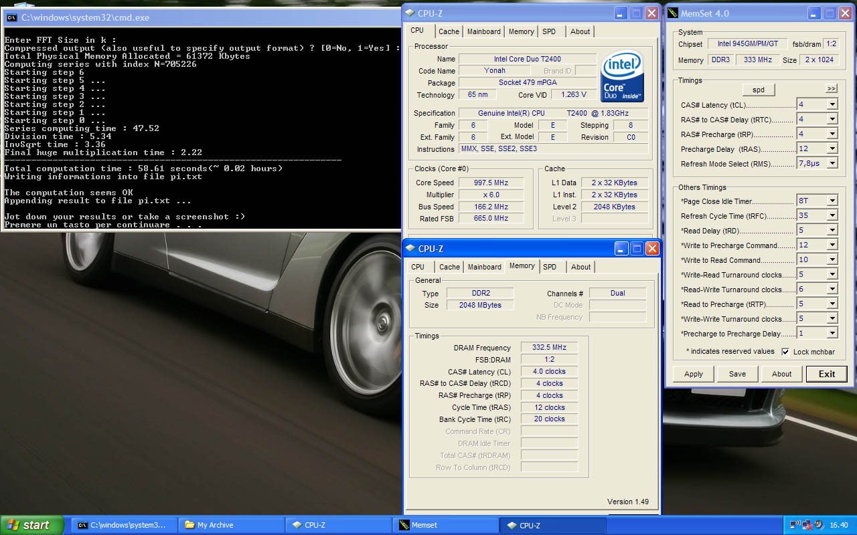This screenshot has height=535, width=857.
Task: Open the Mainboard tab in lower CPU-Z
Action: [484, 267]
